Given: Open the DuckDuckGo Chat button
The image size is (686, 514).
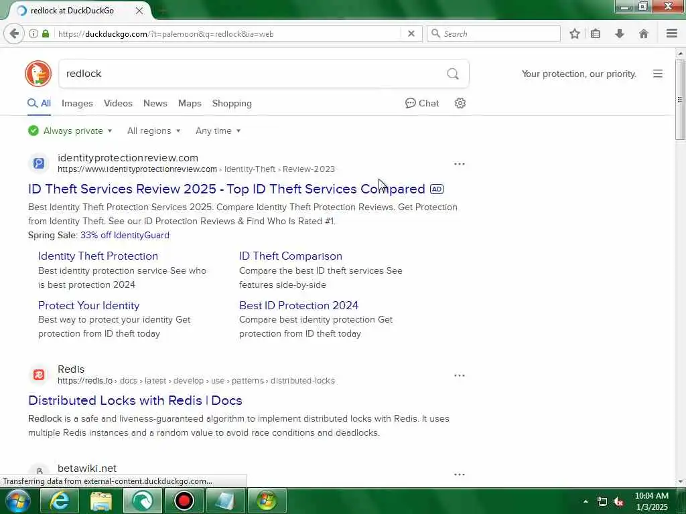Looking at the screenshot, I should click(422, 103).
